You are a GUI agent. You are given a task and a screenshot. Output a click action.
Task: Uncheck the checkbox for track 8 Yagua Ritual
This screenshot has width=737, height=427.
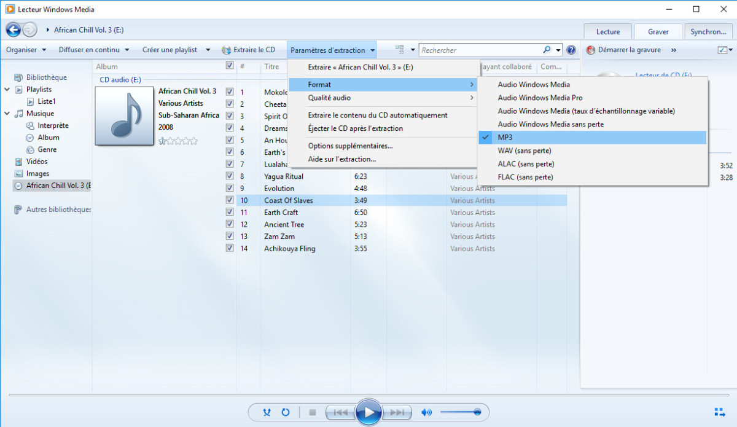(x=230, y=176)
